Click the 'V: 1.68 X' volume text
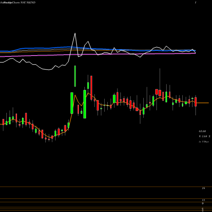 (x=204, y=137)
